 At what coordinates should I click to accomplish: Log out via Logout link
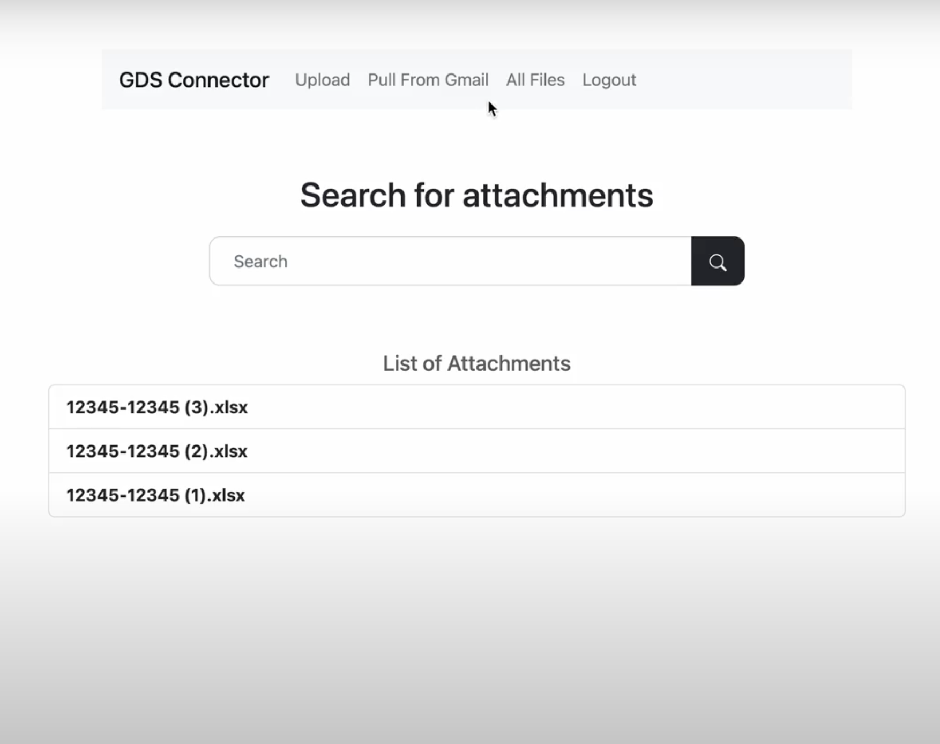(x=609, y=80)
